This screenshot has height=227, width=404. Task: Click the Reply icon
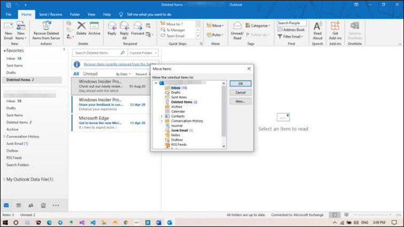tap(112, 28)
